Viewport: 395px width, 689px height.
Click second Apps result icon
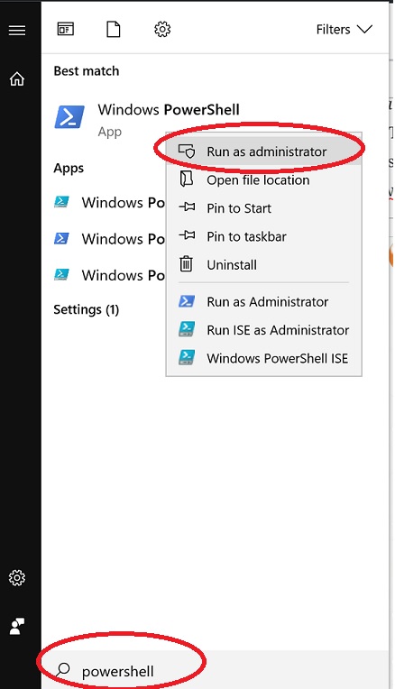61,238
